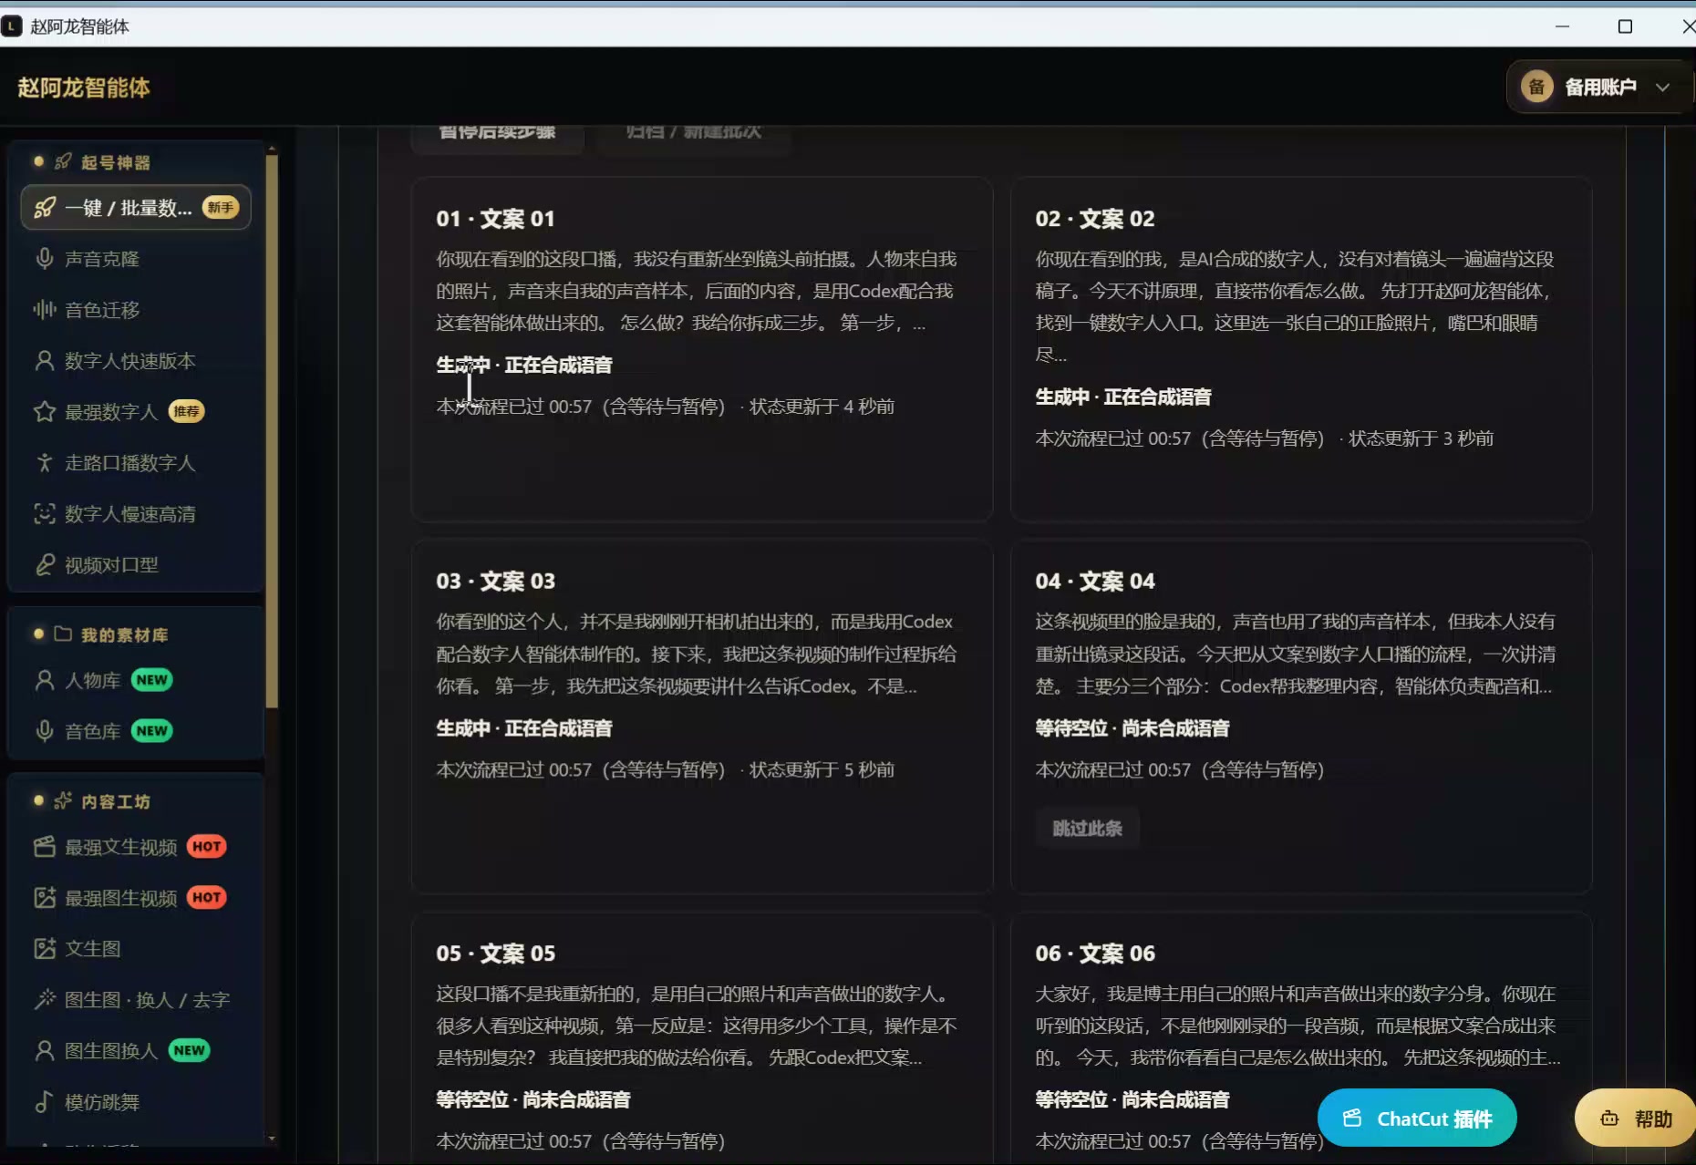
Task: Select the 数字人快速版本 person icon
Action: click(44, 361)
